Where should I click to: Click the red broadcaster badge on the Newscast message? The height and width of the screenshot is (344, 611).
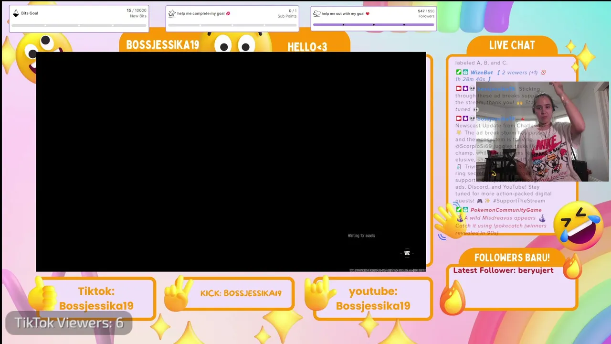coord(459,118)
